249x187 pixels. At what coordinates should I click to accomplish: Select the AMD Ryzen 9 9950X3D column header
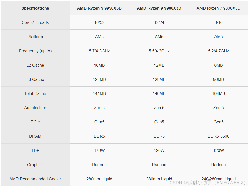coord(99,8)
